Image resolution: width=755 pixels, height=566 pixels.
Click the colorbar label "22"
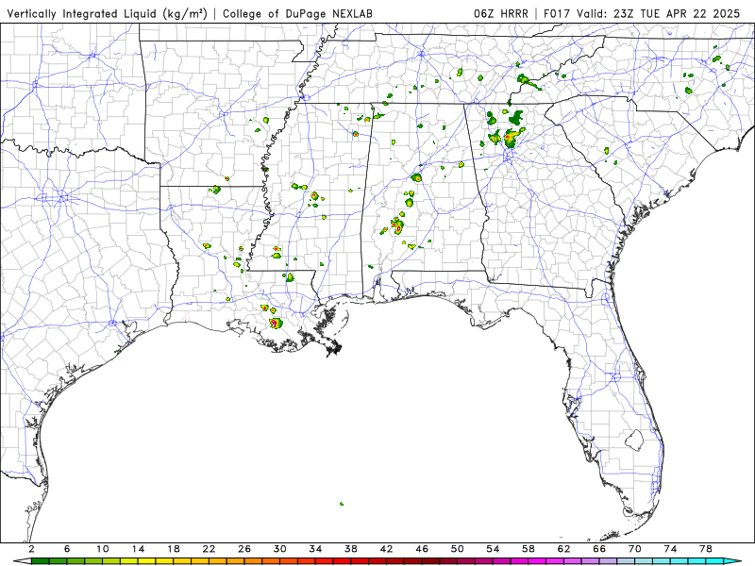209,549
